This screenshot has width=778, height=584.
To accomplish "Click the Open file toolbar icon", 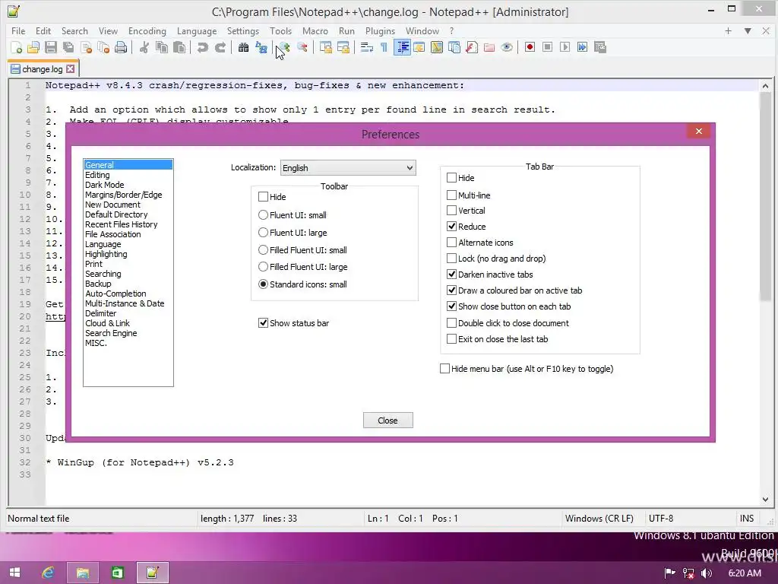I will tap(33, 47).
